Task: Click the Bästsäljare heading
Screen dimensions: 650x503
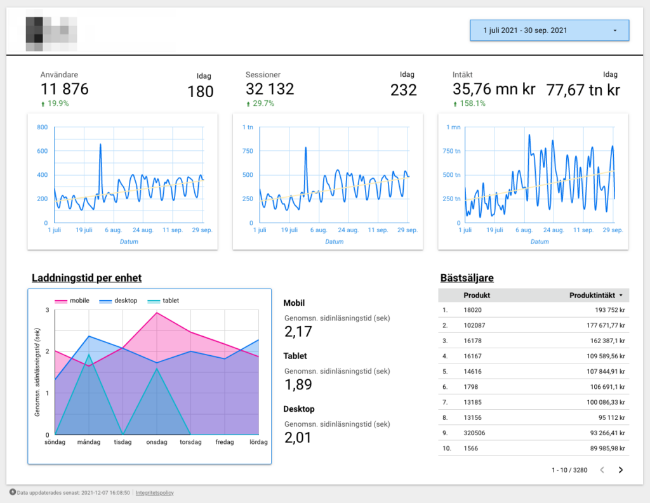Action: tap(467, 278)
